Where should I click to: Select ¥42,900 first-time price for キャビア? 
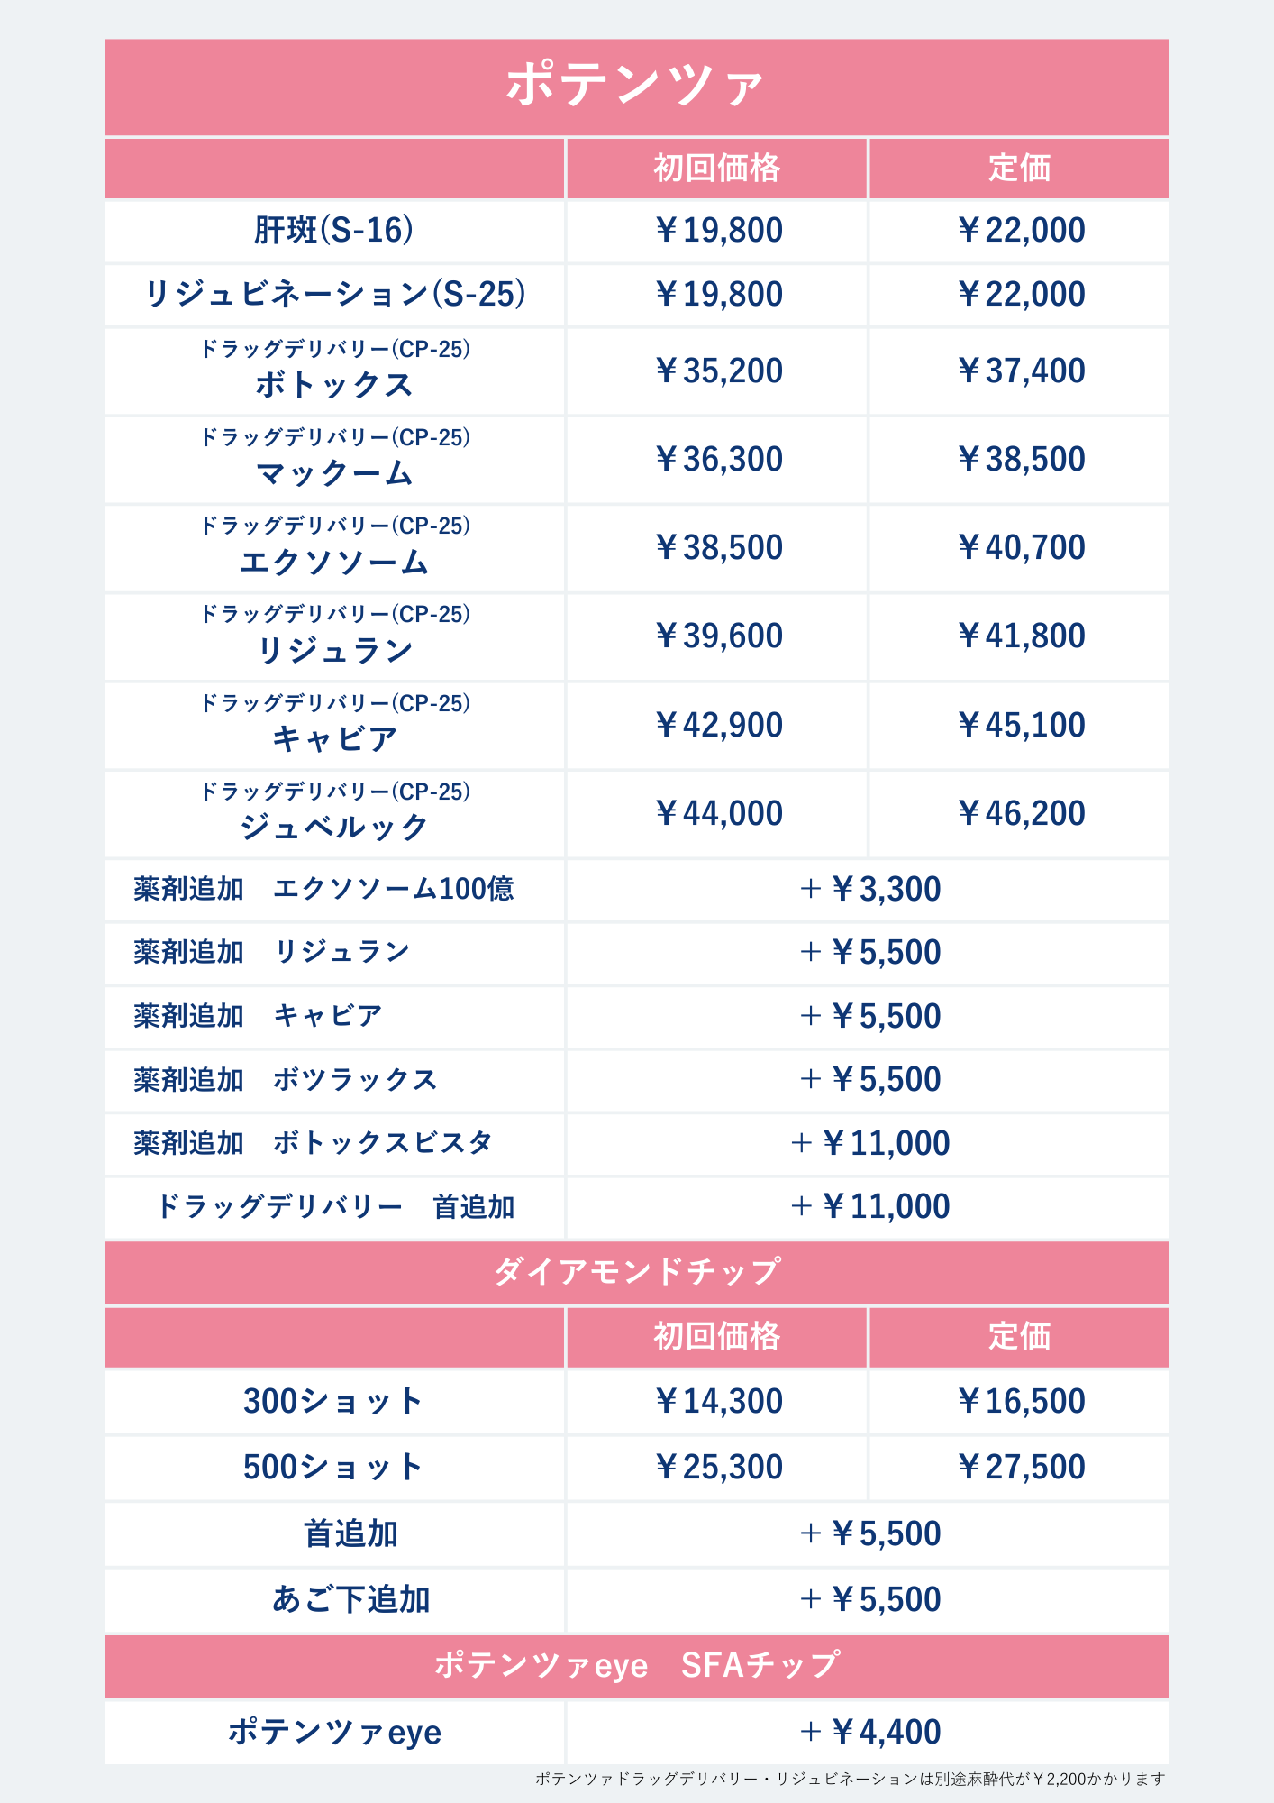pos(718,725)
